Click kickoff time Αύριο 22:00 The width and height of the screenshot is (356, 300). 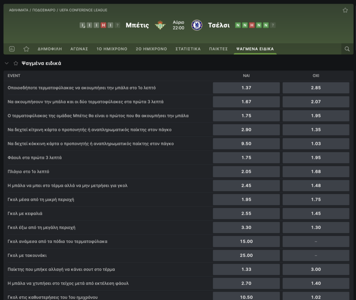[x=178, y=25]
